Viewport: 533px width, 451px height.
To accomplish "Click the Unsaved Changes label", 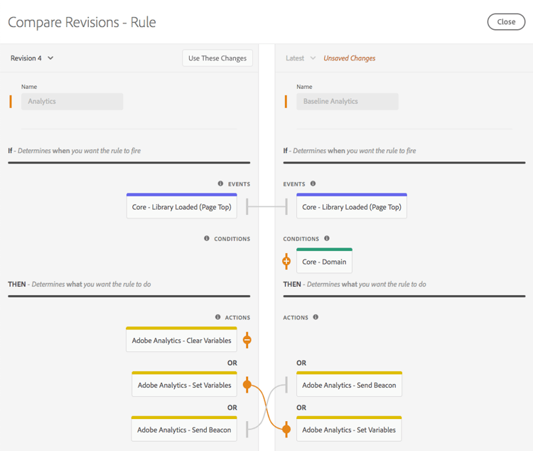I will click(349, 58).
